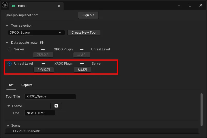Click the Create New Tour button

click(x=84, y=33)
